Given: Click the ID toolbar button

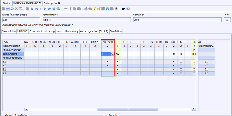Looking at the screenshot, I should point(123,9).
